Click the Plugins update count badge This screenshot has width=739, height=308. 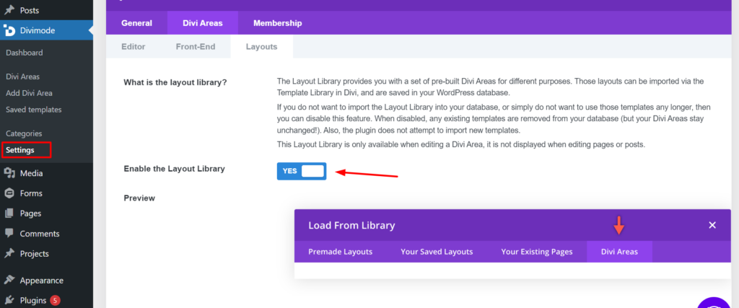[55, 300]
